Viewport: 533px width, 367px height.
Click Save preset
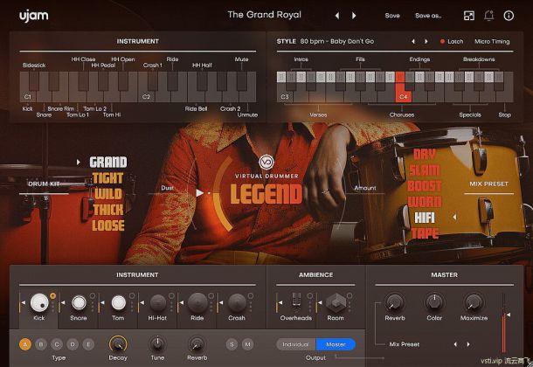pos(392,16)
